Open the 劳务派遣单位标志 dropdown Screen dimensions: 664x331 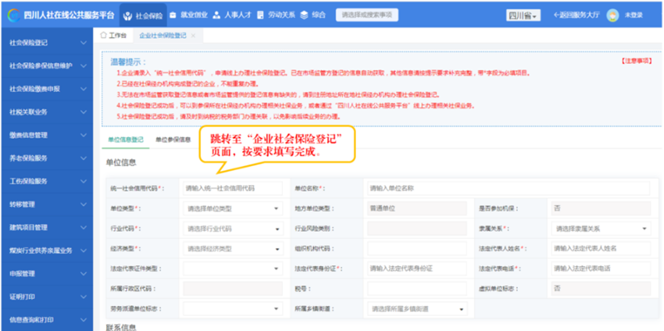[x=232, y=309]
